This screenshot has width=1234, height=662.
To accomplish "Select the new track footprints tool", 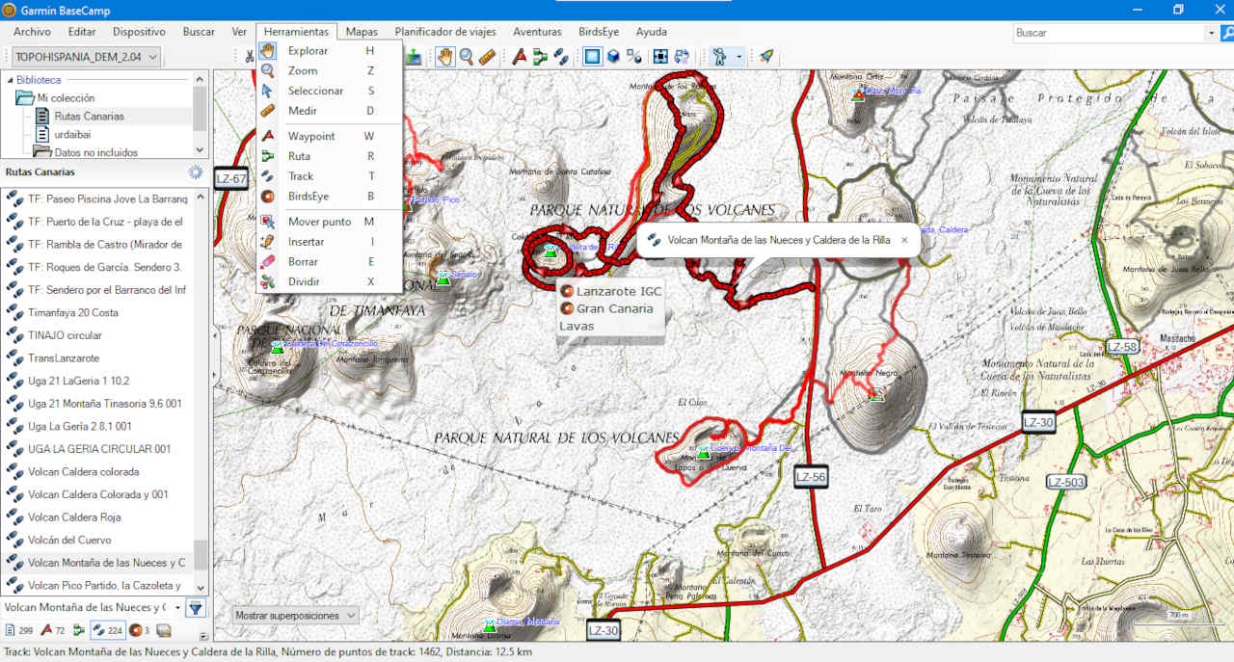I will coord(560,57).
